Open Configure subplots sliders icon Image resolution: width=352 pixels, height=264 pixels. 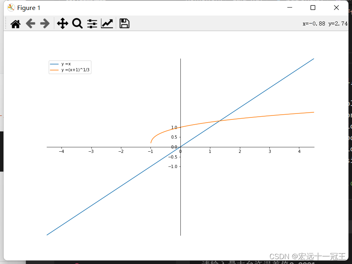[x=92, y=23]
